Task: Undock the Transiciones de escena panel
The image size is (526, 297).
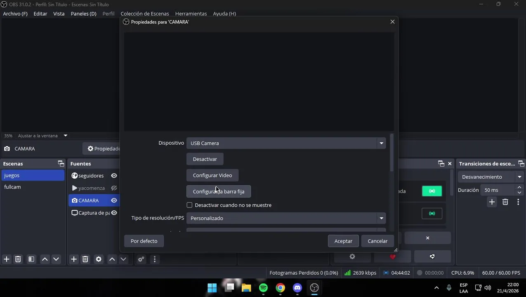Action: 521,164
